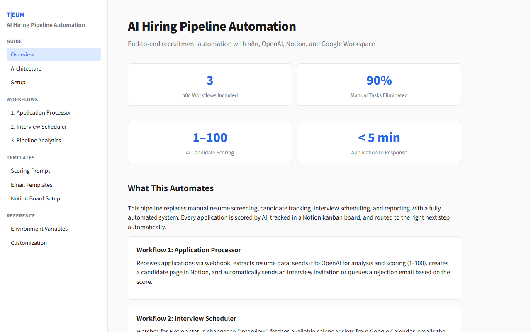Screen dimensions: 531x332
Task: Open the Email Templates page
Action: point(32,185)
